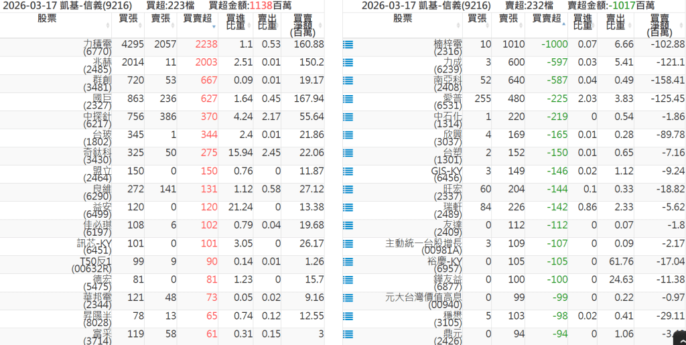Open the menu icon for 台塑 (1301)
Viewport: 686px width, 345px height.
point(348,153)
